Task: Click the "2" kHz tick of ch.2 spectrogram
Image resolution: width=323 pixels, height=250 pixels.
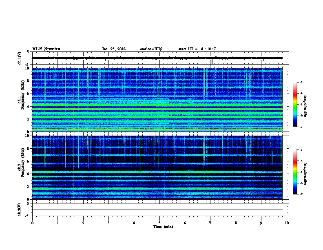Action: click(x=28, y=187)
